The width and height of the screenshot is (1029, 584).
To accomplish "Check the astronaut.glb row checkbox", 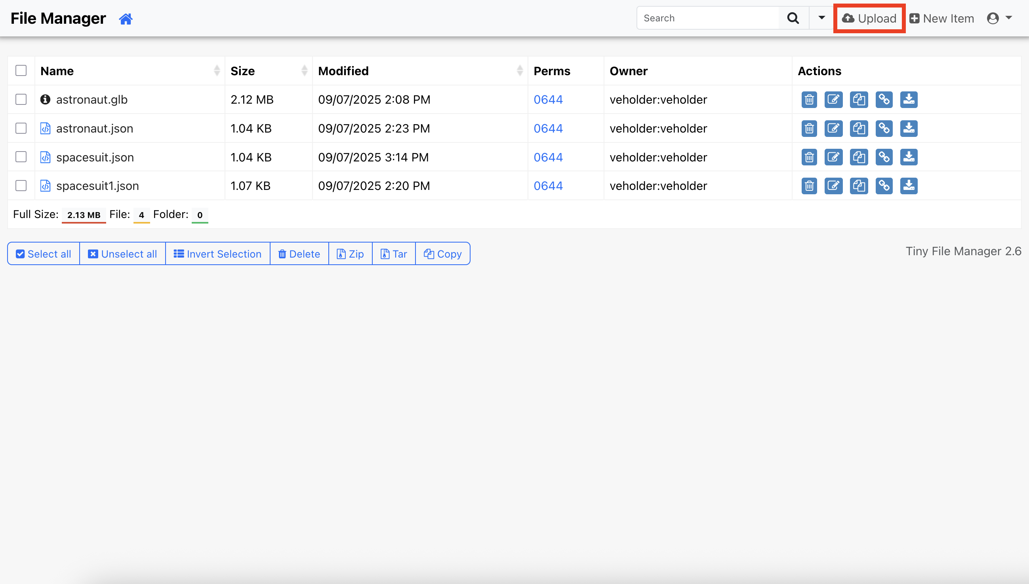I will pyautogui.click(x=21, y=99).
